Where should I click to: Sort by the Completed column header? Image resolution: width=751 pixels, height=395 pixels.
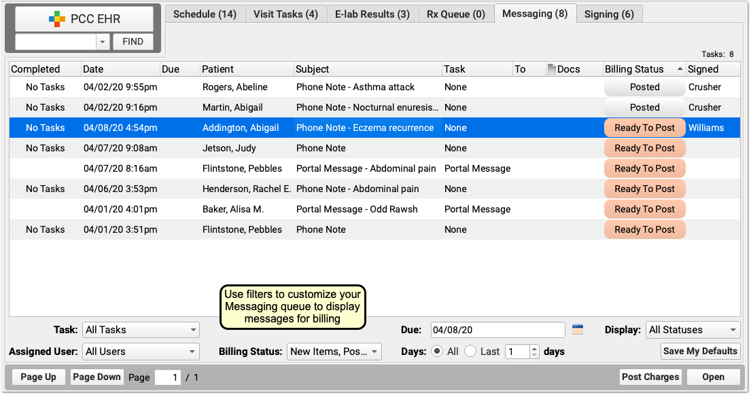pyautogui.click(x=45, y=69)
